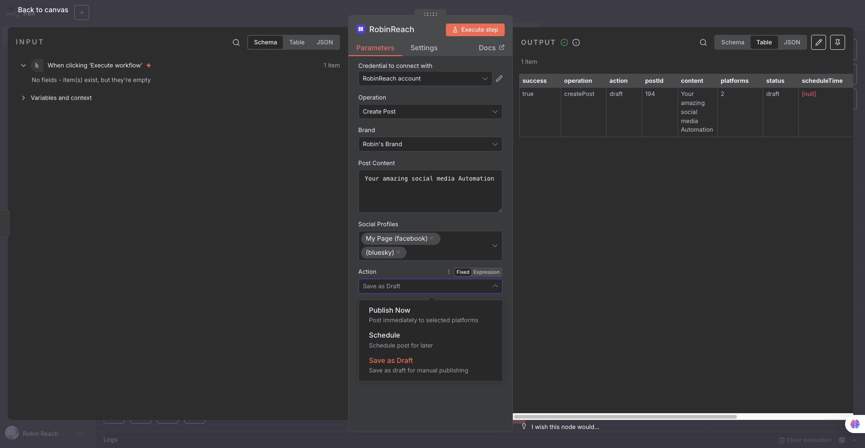
Task: Switch the Action field to Expression mode
Action: [487, 272]
